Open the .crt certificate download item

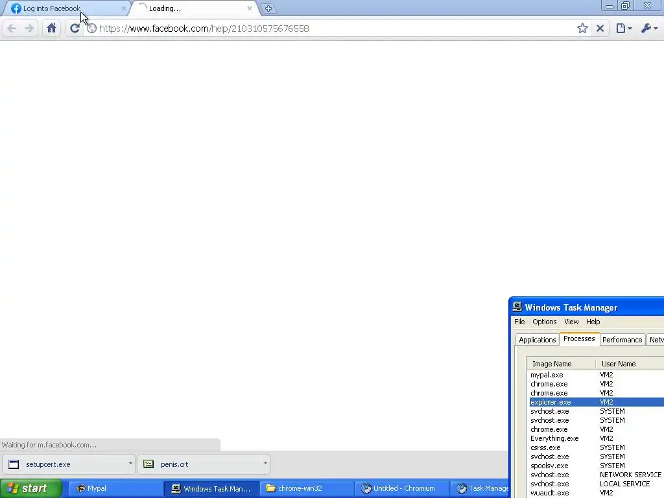[x=199, y=464]
